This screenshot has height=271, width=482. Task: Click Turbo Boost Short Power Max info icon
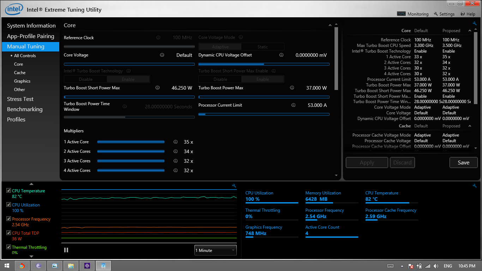click(157, 88)
